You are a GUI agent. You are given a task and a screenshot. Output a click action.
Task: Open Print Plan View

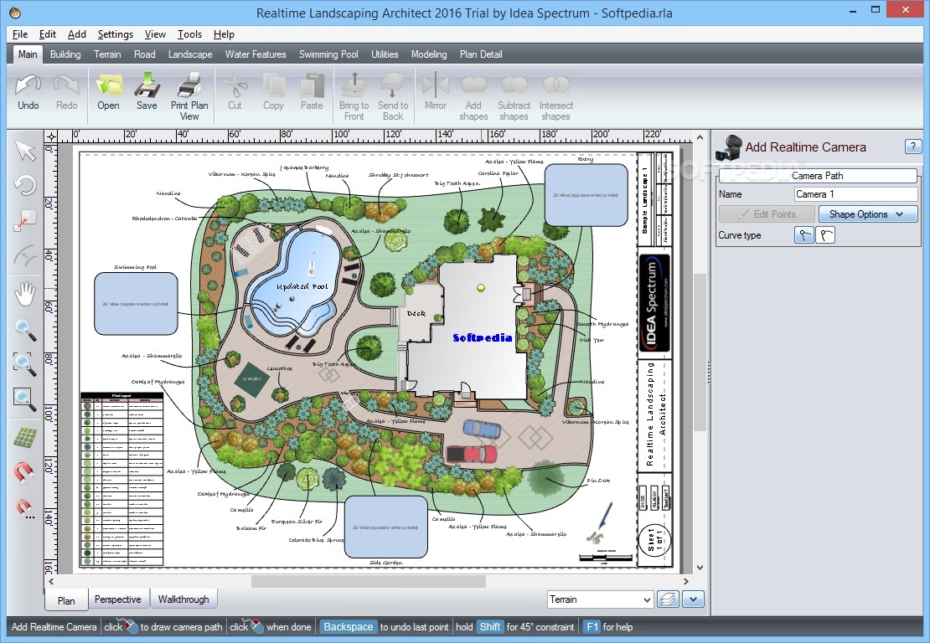pos(189,86)
